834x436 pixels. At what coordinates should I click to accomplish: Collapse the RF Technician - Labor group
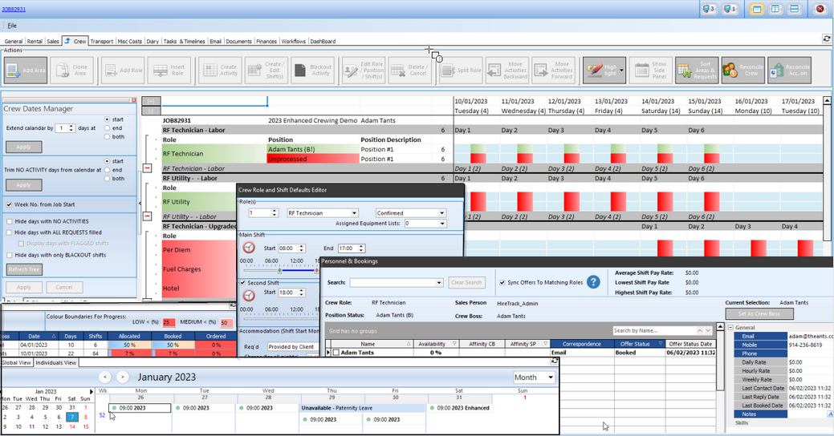[x=147, y=169]
